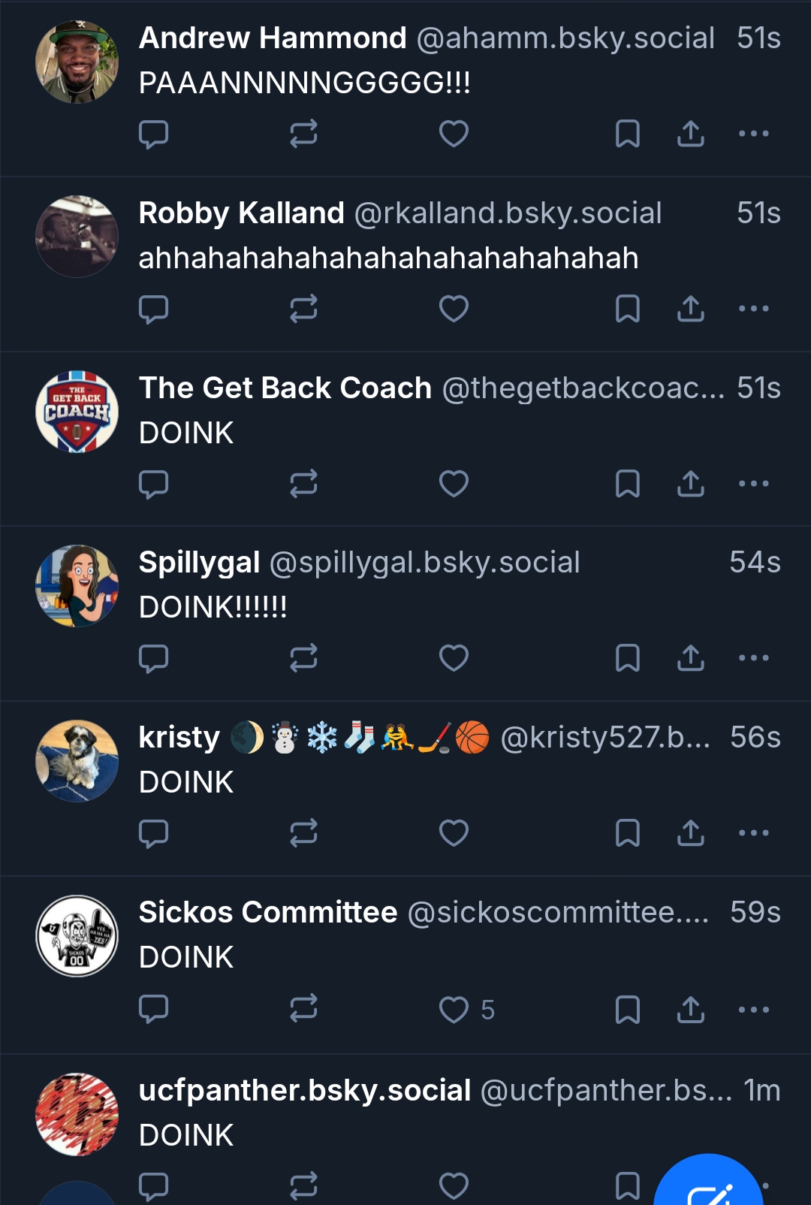
Task: Reply to Sickos Committee's post
Action: [153, 1010]
